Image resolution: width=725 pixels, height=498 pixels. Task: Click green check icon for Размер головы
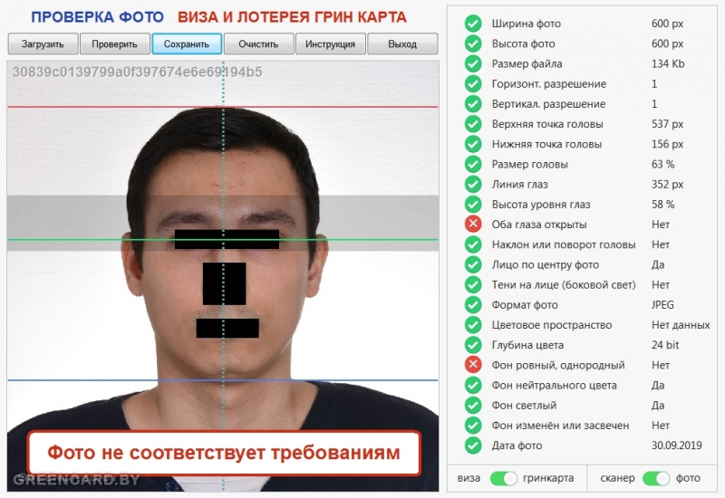point(473,164)
